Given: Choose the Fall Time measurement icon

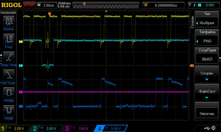Looking at the screenshot, I should tap(9, 75).
